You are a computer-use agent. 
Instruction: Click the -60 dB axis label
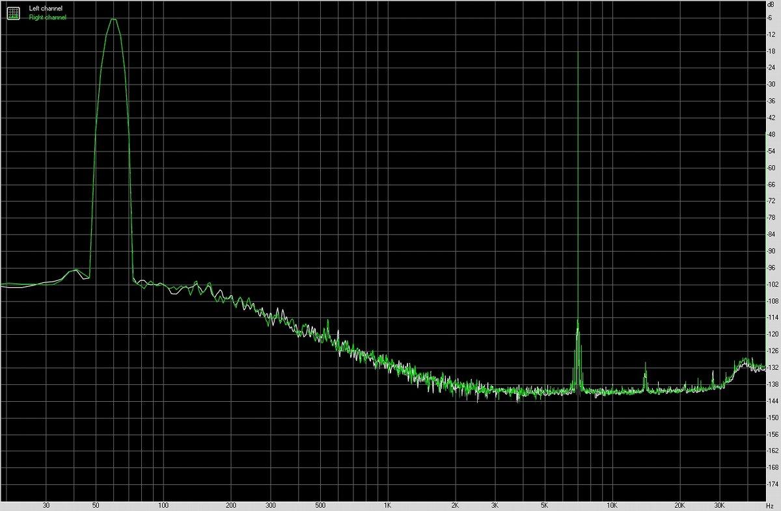pos(771,167)
